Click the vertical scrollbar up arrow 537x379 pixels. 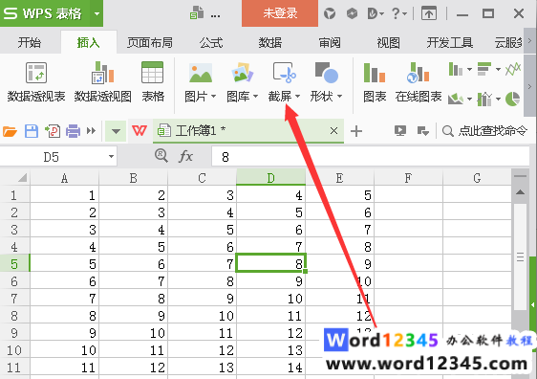[x=520, y=192]
